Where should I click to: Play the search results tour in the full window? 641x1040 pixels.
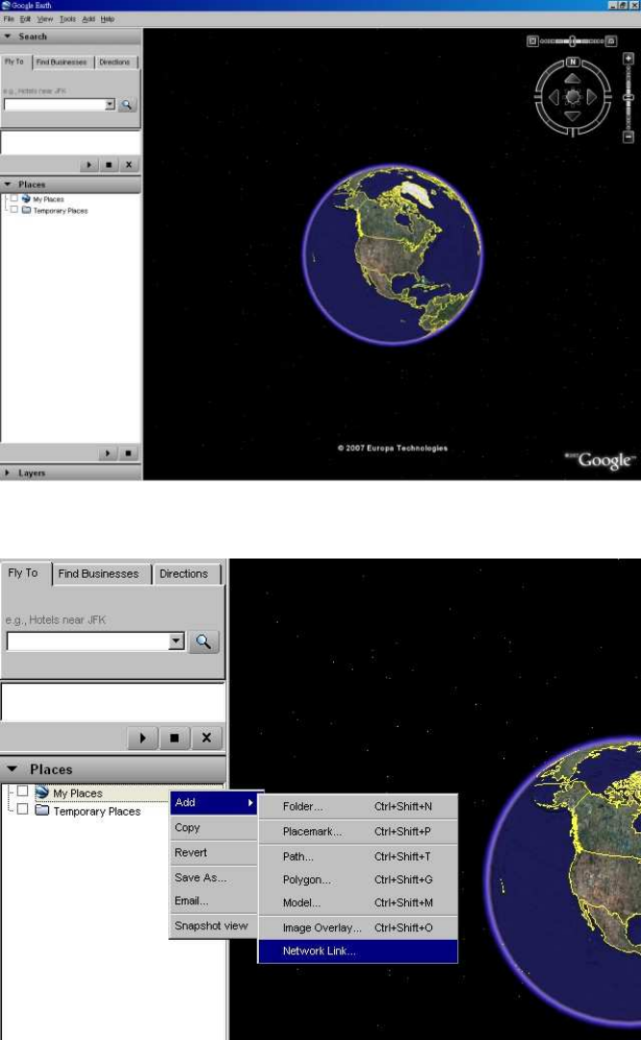tap(89, 165)
